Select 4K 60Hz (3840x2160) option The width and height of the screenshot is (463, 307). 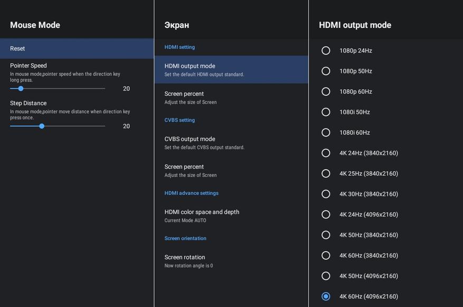click(x=326, y=255)
